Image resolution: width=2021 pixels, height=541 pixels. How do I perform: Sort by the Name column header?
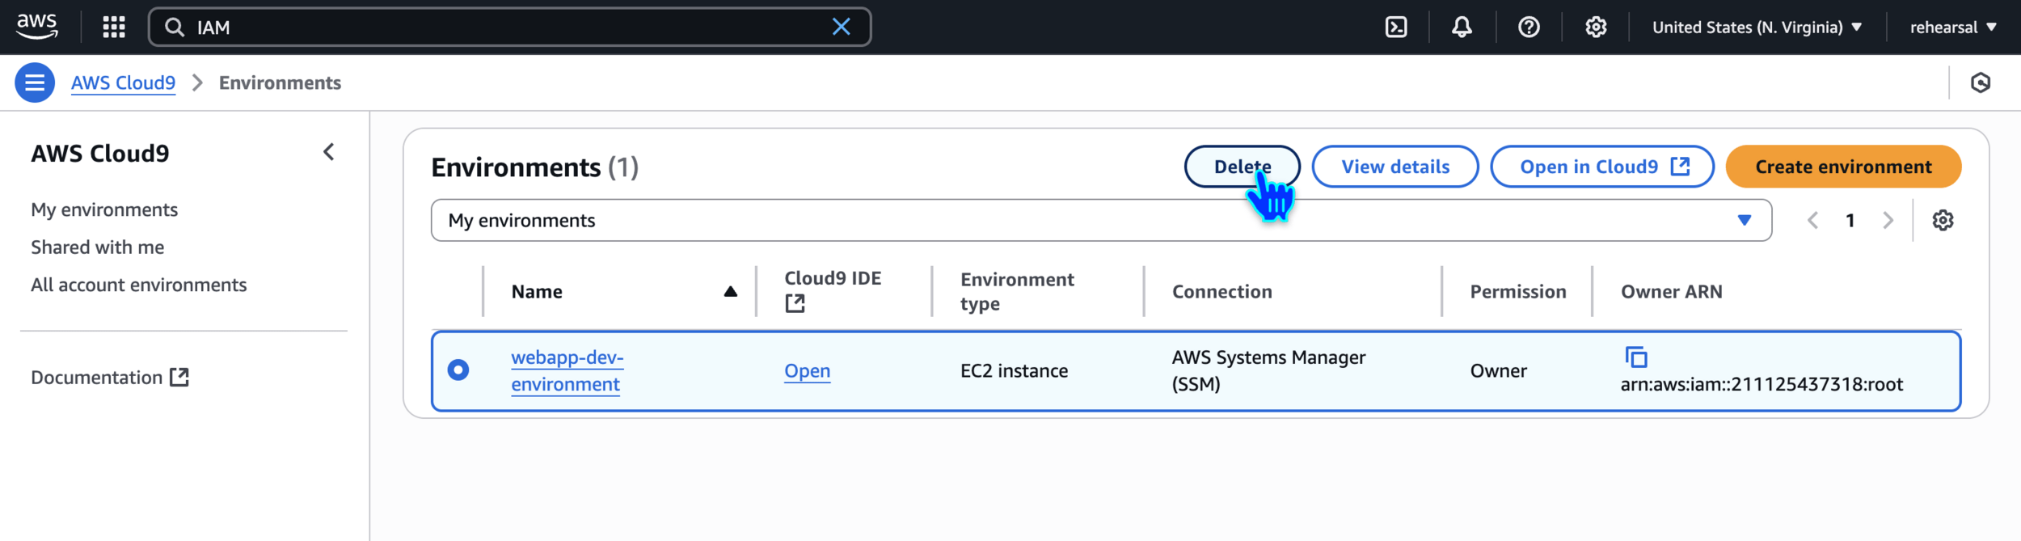(537, 291)
